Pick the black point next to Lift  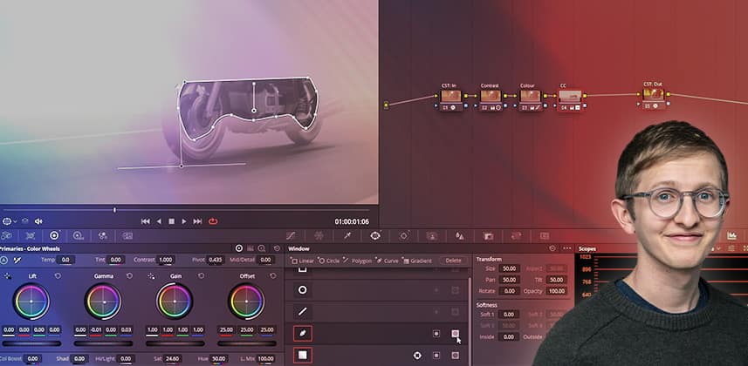(8, 276)
